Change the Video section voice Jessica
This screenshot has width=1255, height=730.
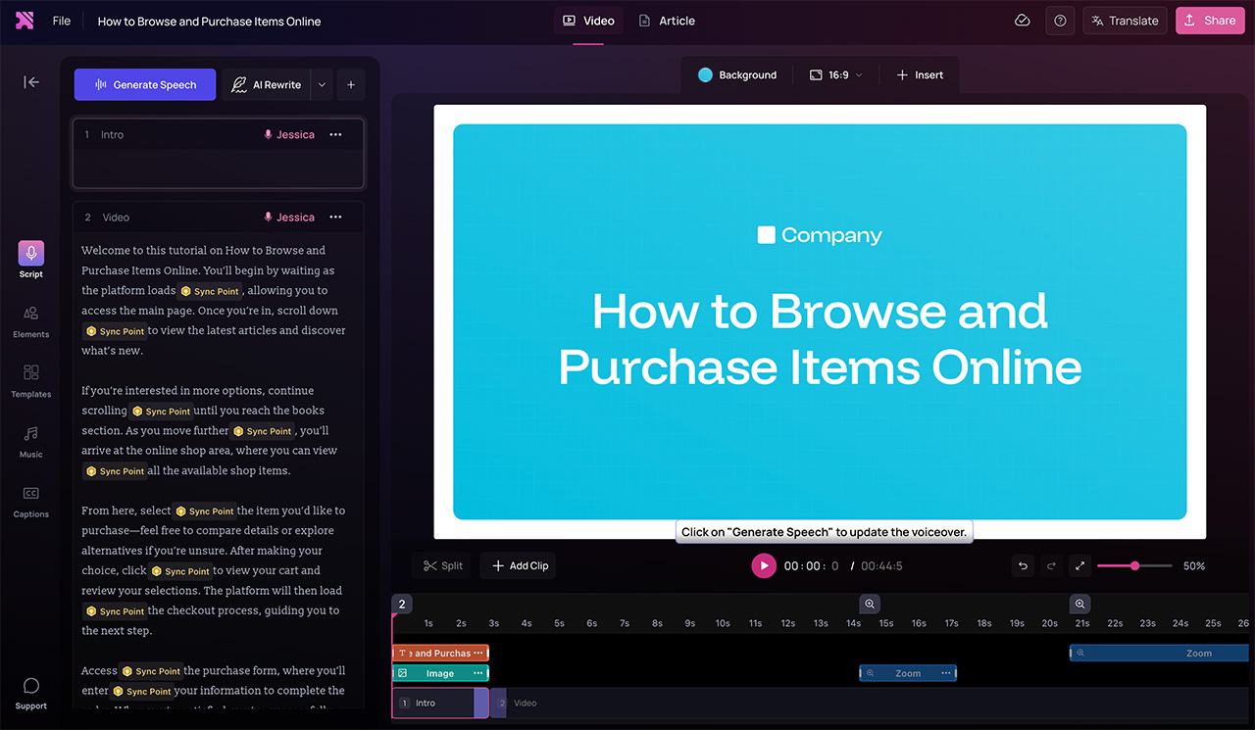point(289,218)
